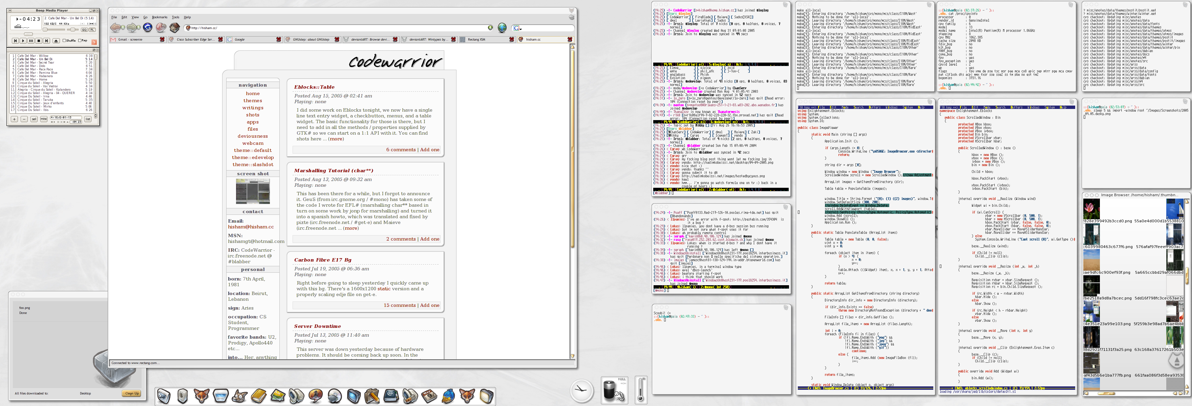
Task: Open the address bar history dropdown arrow
Action: (x=490, y=28)
